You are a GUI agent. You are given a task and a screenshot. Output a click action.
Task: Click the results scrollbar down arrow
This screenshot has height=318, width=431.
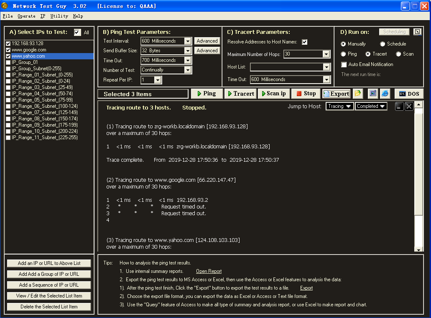coord(418,249)
